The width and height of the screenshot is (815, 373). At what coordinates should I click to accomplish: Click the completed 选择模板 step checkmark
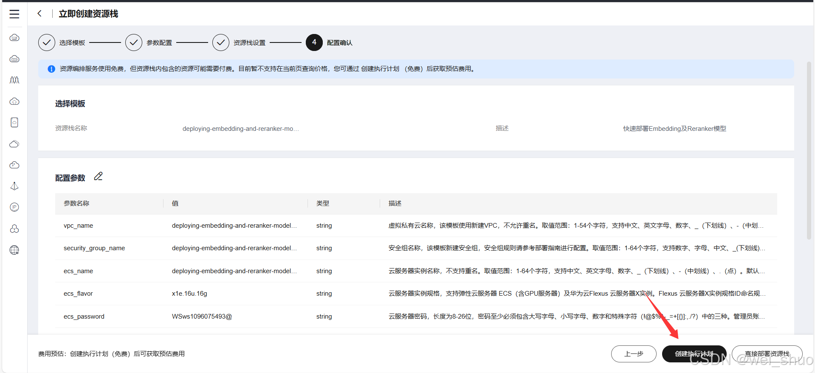[47, 42]
